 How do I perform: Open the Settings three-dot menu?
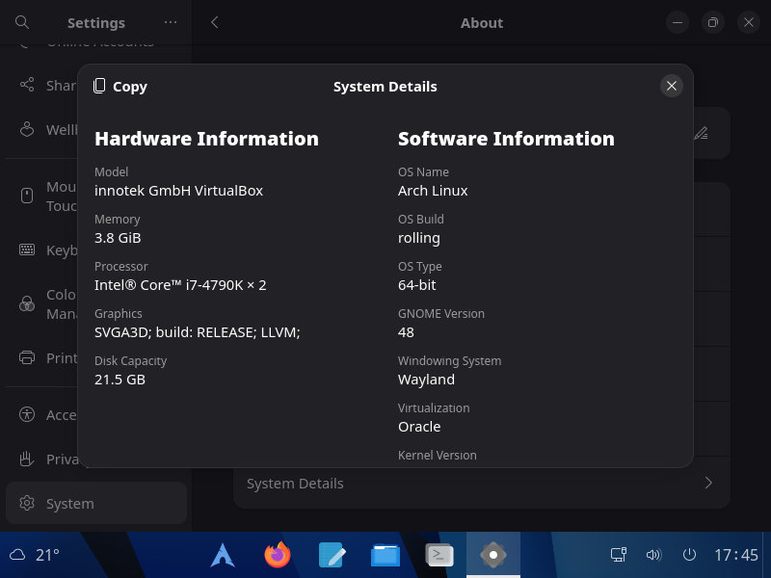pos(171,22)
